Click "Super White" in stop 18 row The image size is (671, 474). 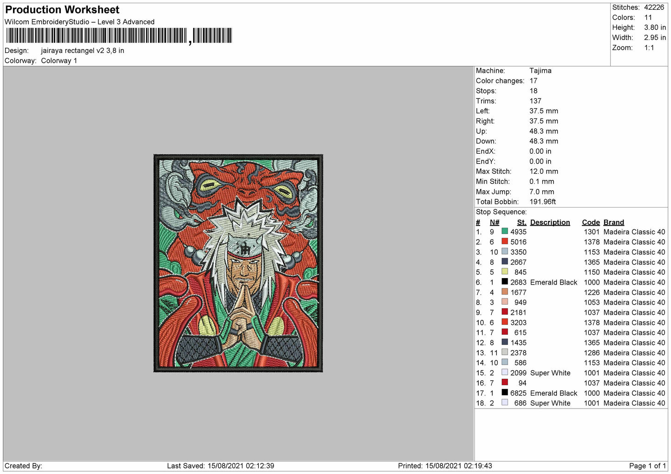pyautogui.click(x=550, y=403)
